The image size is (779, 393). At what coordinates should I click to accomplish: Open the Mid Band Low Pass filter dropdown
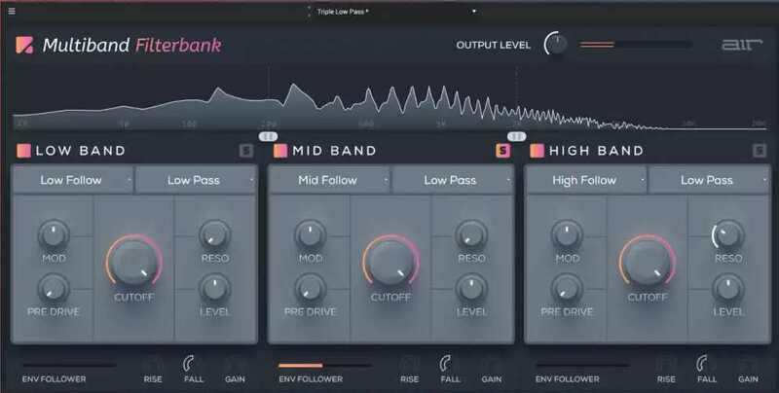(452, 180)
